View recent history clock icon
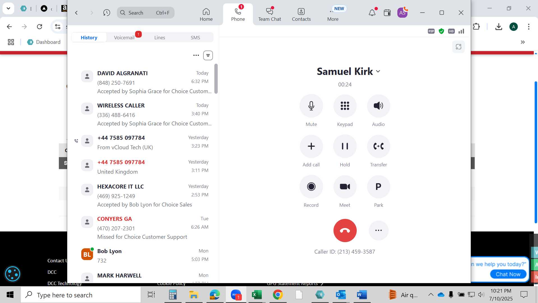 (106, 13)
